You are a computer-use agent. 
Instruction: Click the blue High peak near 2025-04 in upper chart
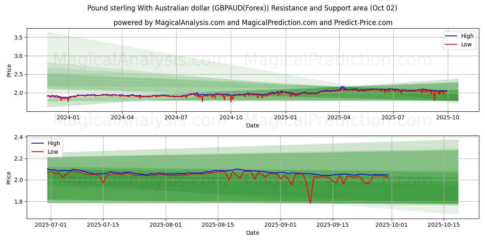point(342,87)
